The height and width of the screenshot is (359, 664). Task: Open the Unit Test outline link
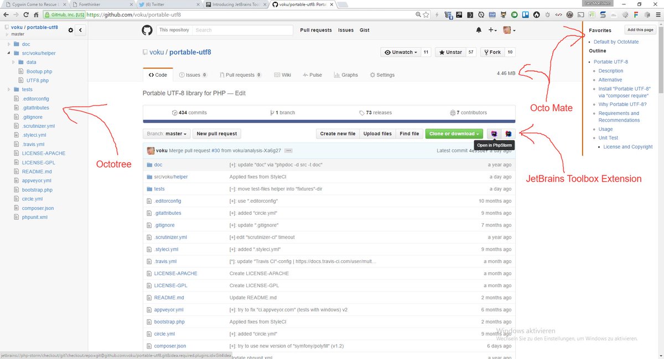(x=608, y=138)
